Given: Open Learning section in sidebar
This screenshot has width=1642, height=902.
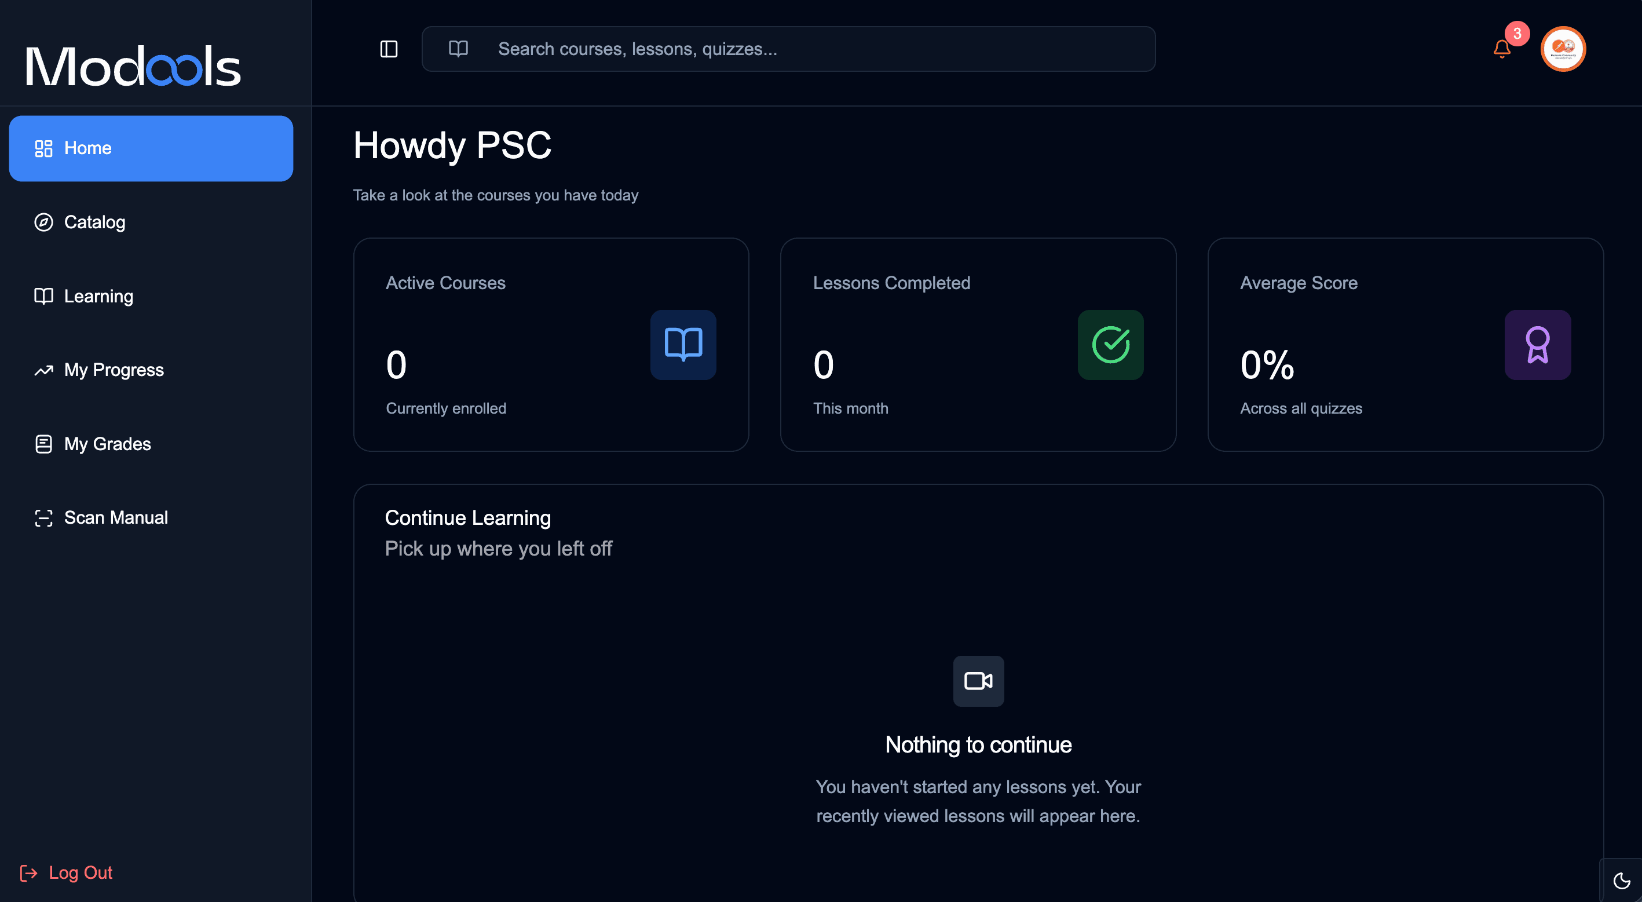Looking at the screenshot, I should tap(151, 297).
